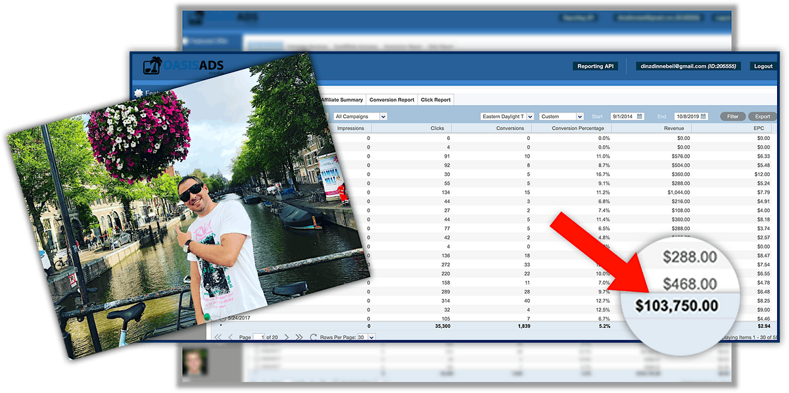Jump to the last results page
The height and width of the screenshot is (393, 789).
click(299, 337)
